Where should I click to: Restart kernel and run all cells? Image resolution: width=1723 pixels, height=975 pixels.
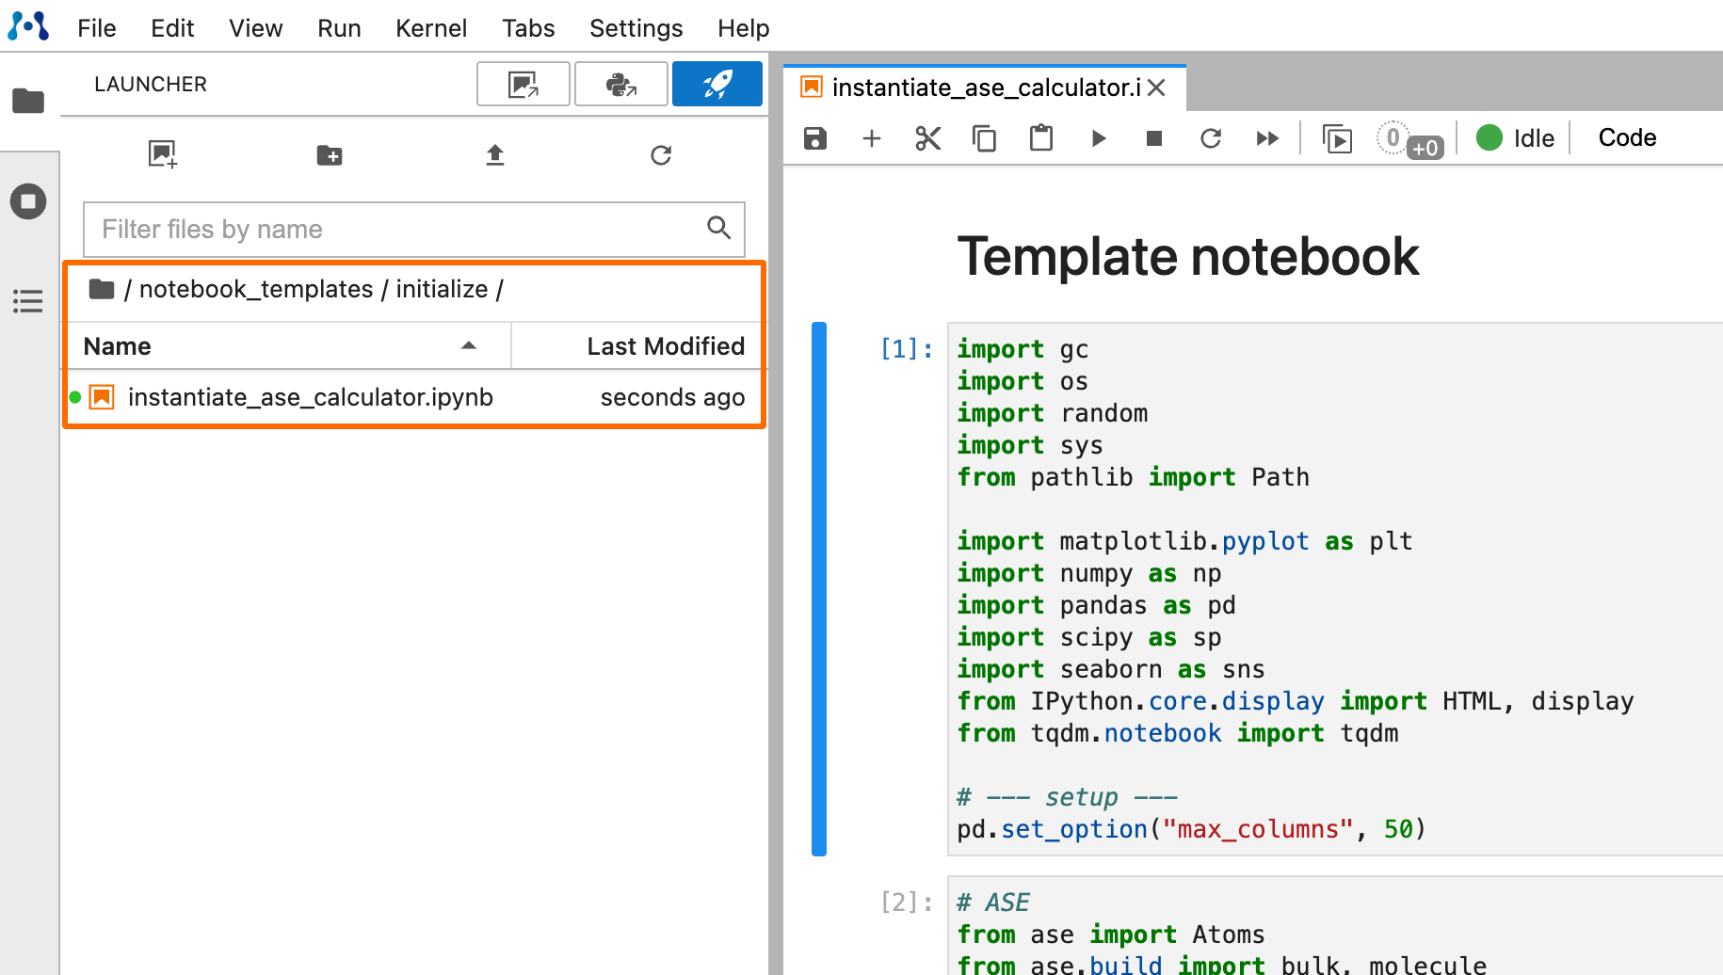click(1267, 138)
